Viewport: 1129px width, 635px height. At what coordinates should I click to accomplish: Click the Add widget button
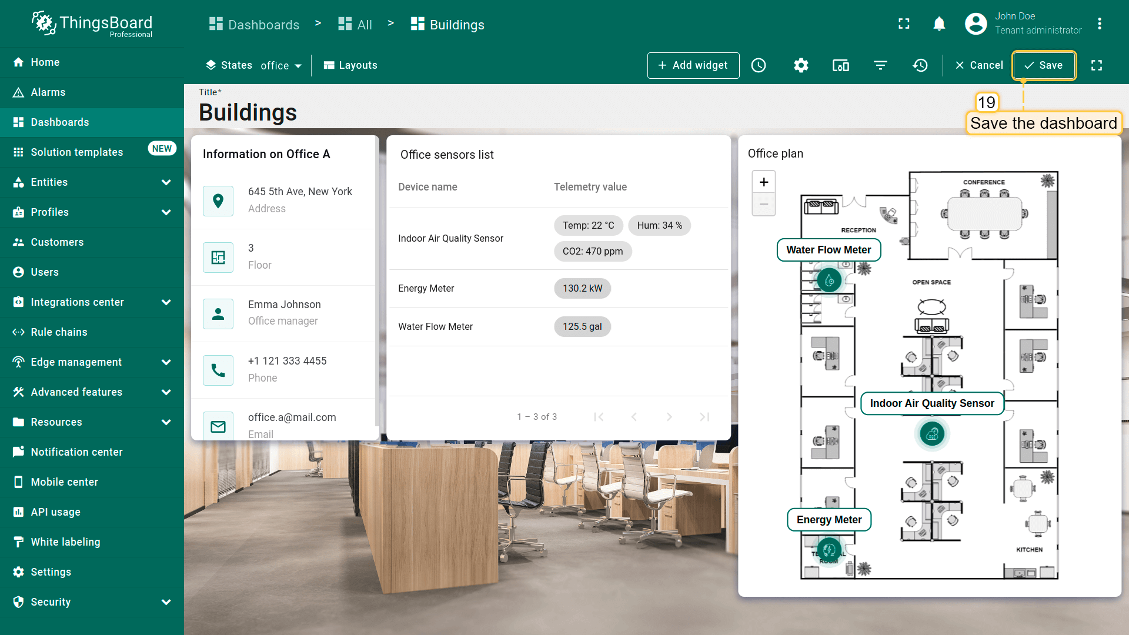[x=693, y=65]
